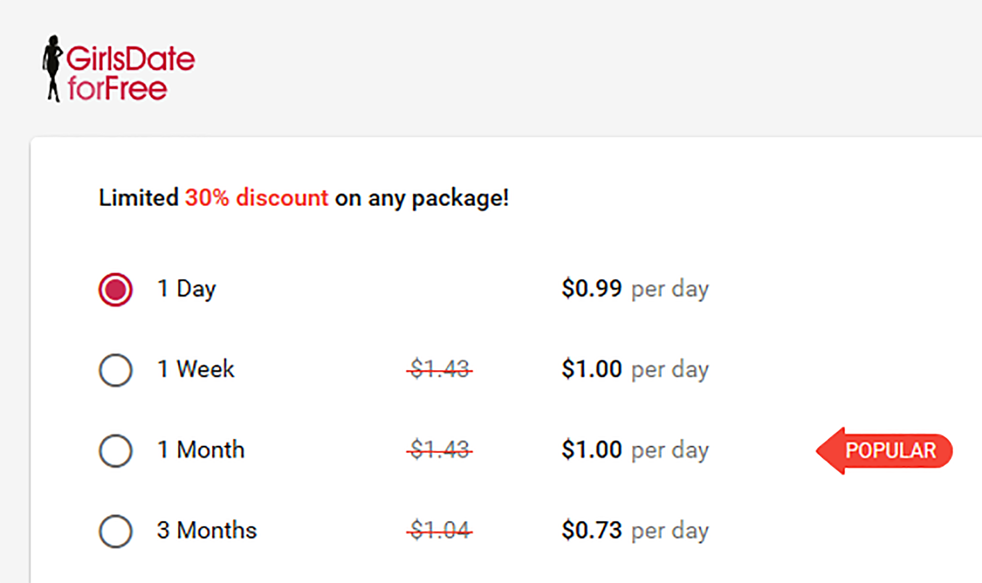Choose the 1 Week radio button

[x=115, y=370]
